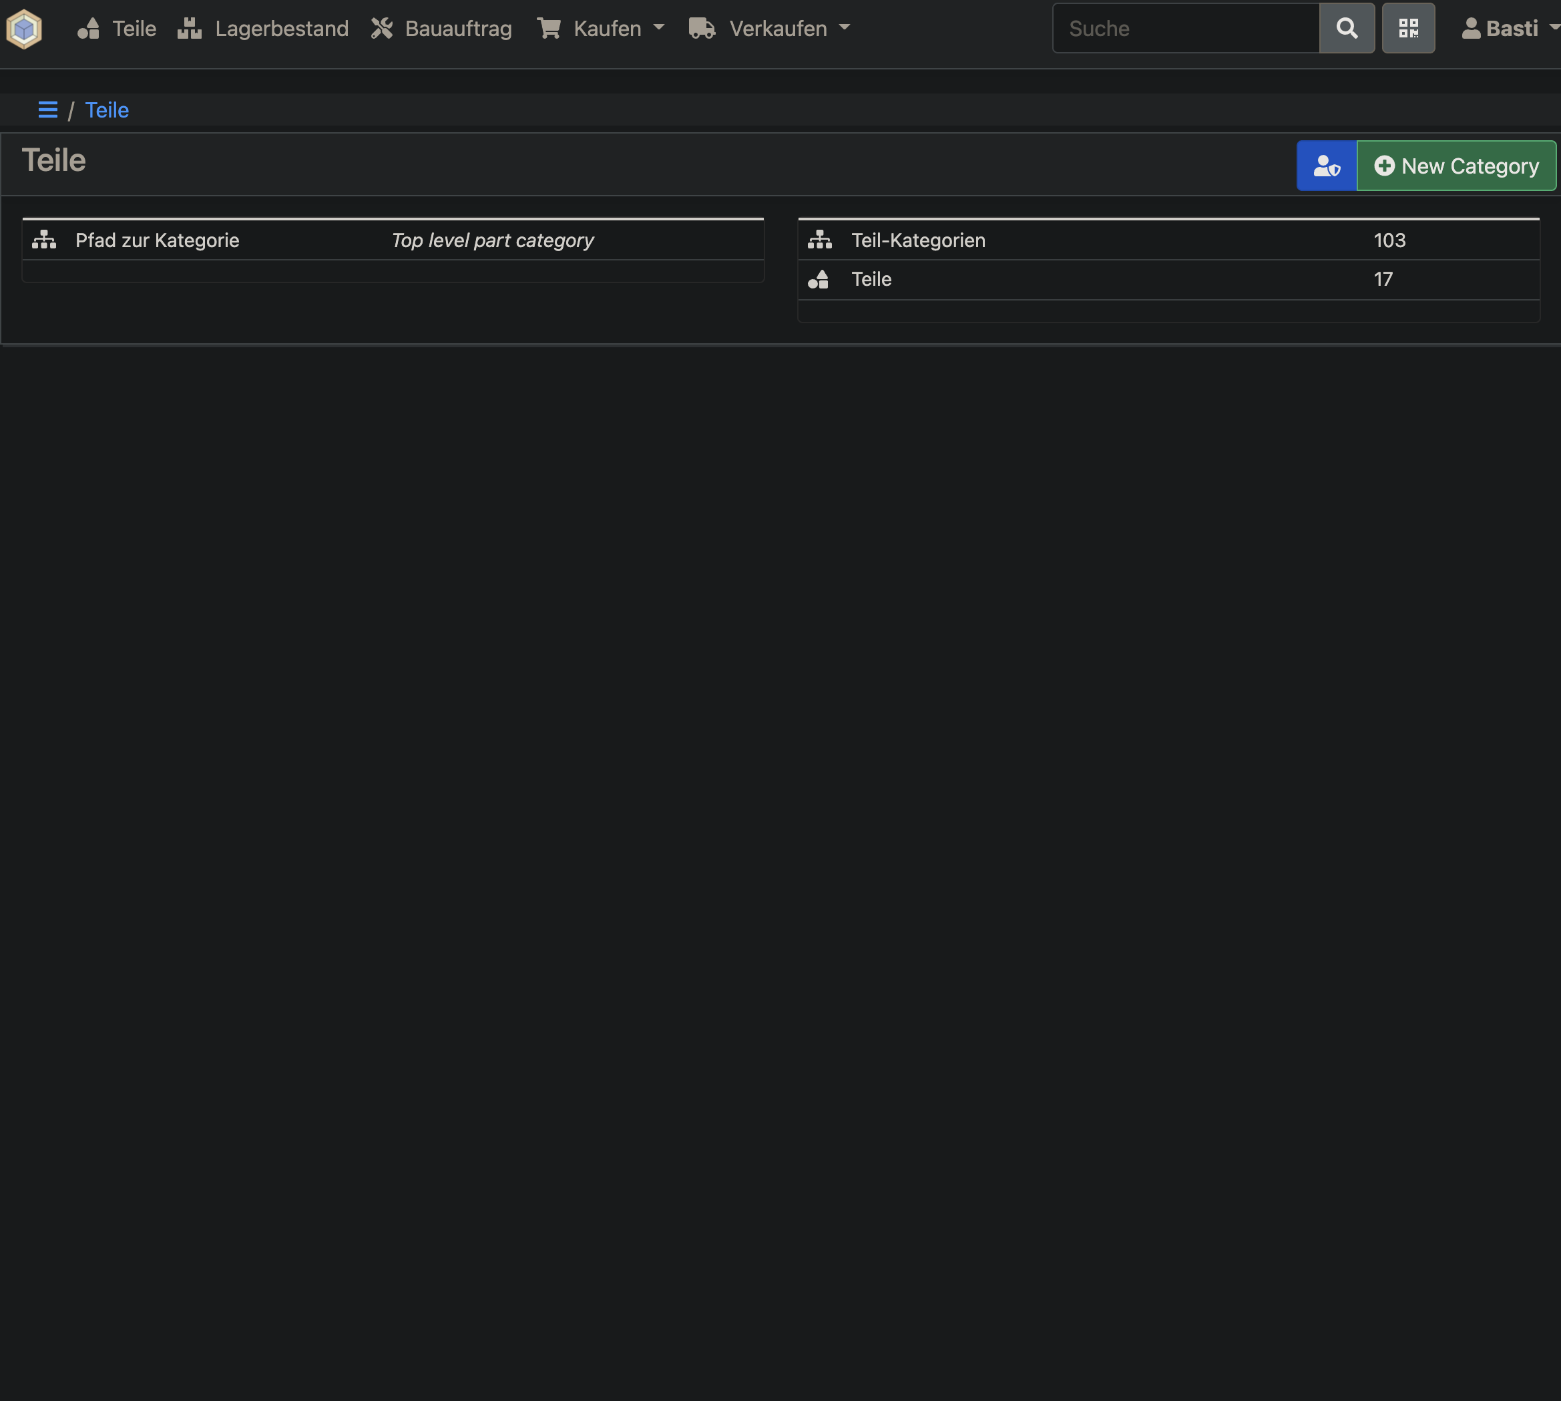Click the search magnifier button
This screenshot has height=1401, width=1561.
pyautogui.click(x=1347, y=29)
